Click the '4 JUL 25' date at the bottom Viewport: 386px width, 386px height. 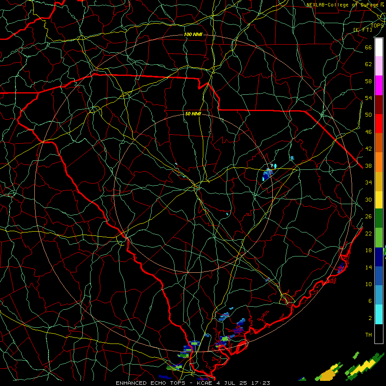(232, 383)
